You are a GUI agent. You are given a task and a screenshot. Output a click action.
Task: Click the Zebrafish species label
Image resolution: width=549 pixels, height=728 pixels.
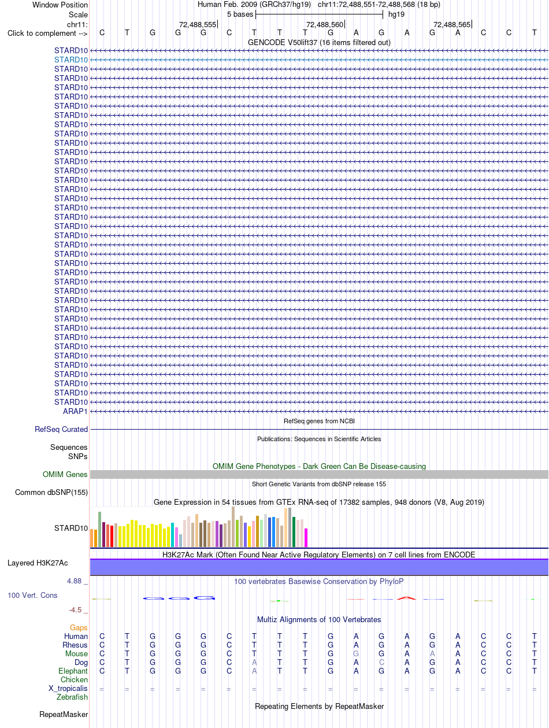72,697
